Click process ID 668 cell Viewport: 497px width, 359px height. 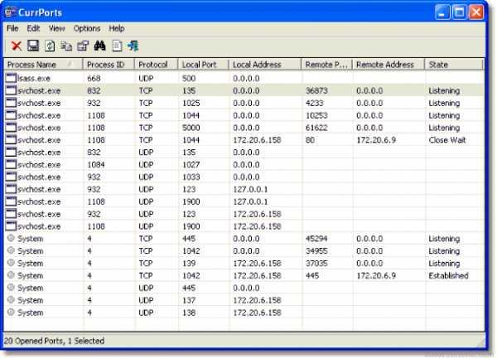[94, 78]
